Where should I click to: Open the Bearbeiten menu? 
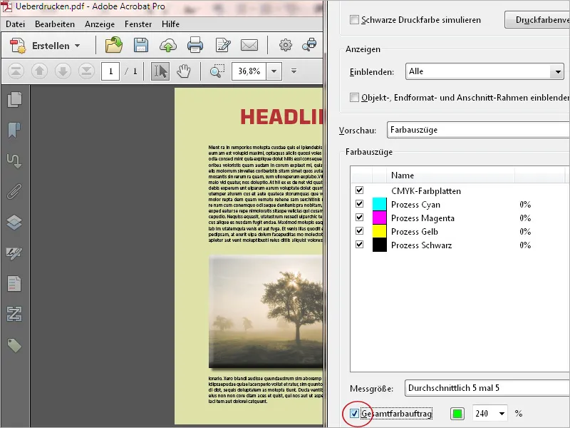(x=55, y=24)
